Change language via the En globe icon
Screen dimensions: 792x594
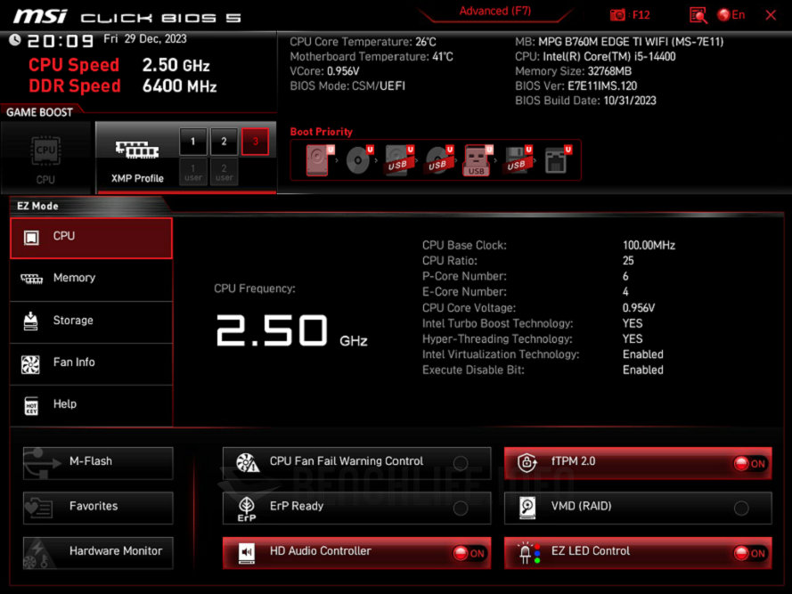pos(731,15)
